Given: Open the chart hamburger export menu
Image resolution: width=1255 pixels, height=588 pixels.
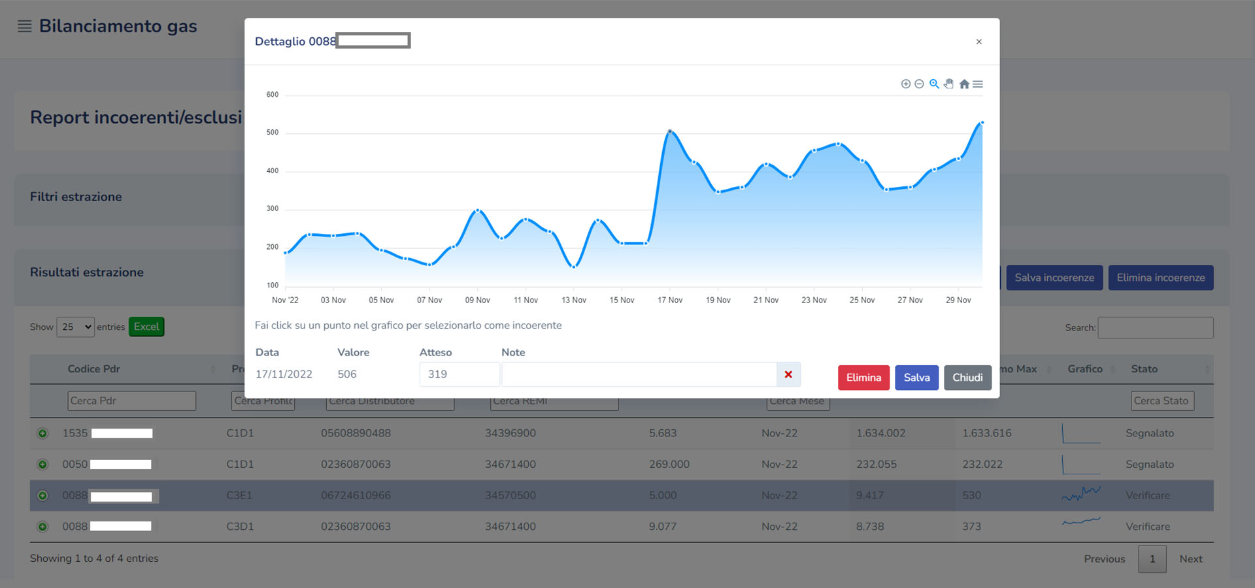Looking at the screenshot, I should coord(978,84).
